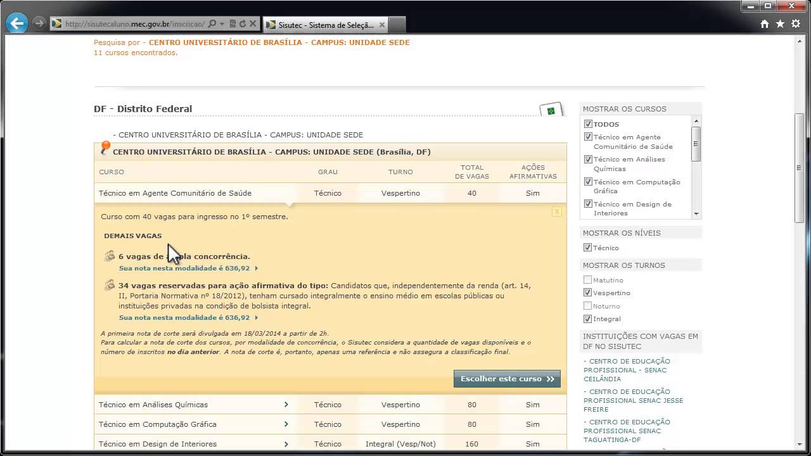Click the CURSO column header
Image resolution: width=811 pixels, height=456 pixels.
[x=112, y=172]
